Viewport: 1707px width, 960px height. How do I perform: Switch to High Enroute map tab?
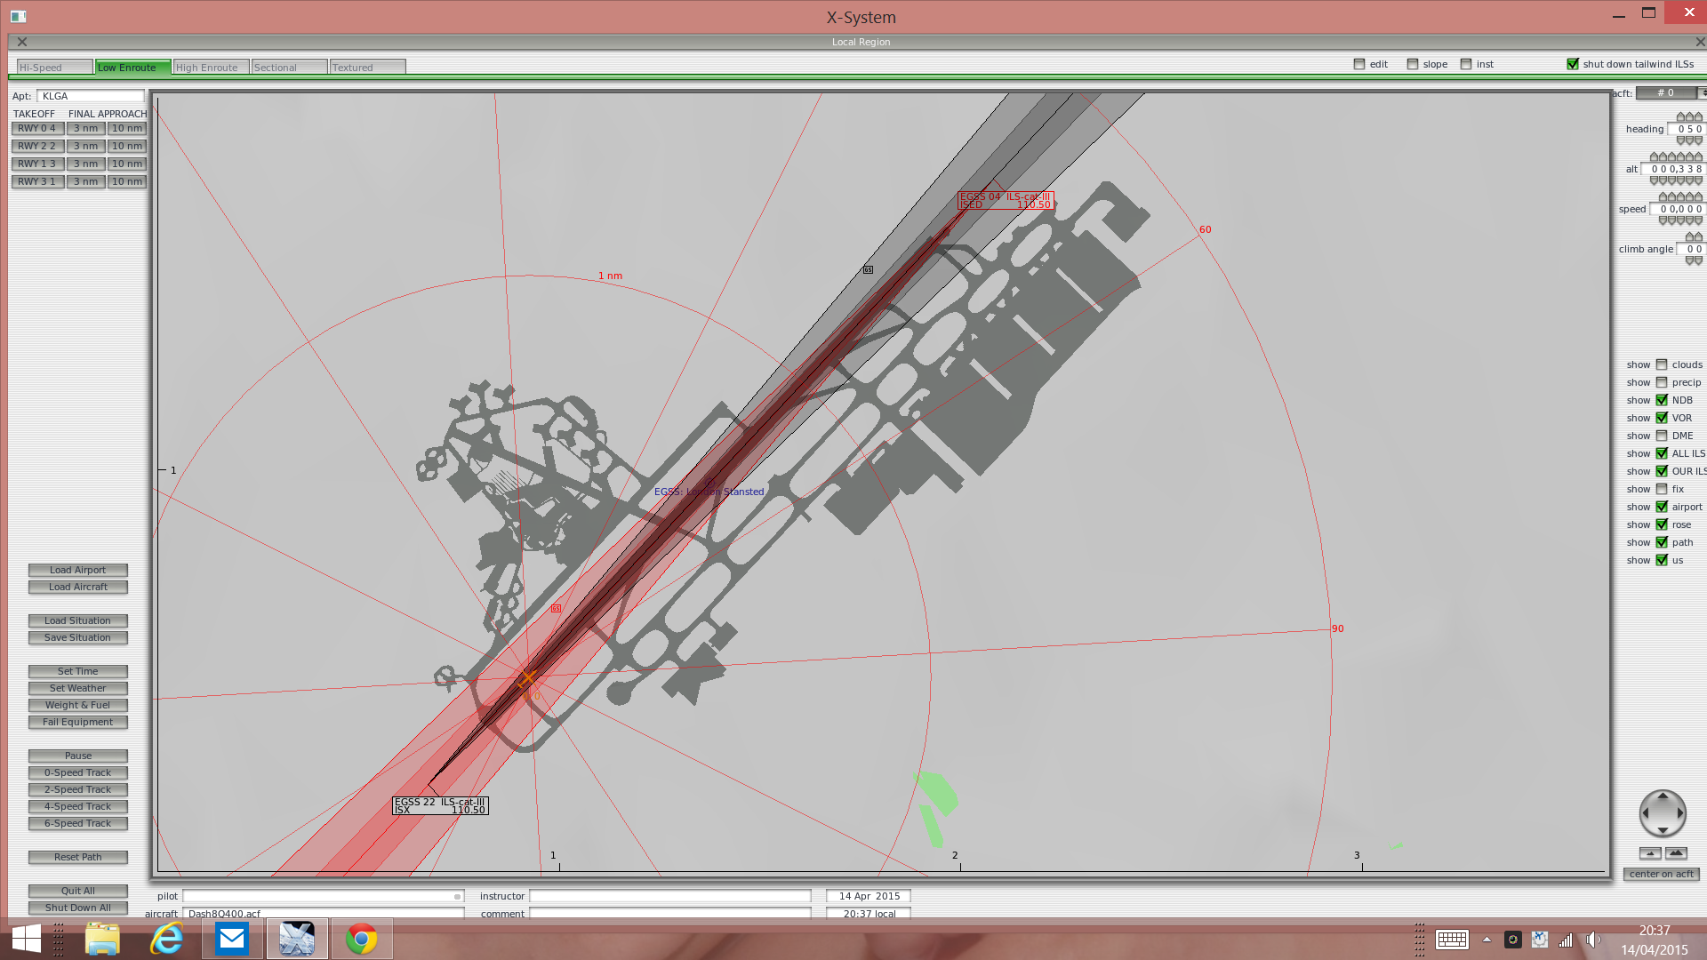coord(211,68)
